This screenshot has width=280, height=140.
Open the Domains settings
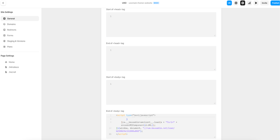point(11,24)
